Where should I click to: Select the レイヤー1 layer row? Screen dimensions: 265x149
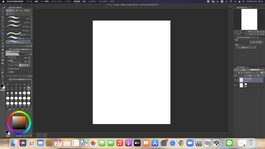251,80
